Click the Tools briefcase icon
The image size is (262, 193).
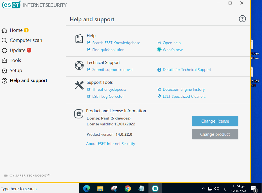click(x=4, y=60)
